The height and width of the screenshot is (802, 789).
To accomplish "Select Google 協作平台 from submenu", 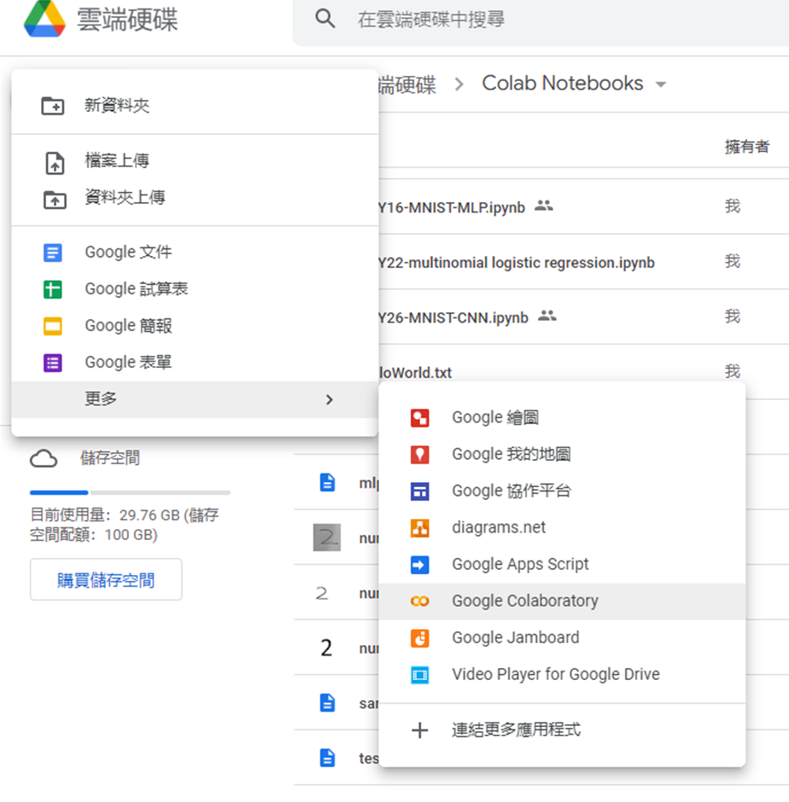I will (562, 491).
